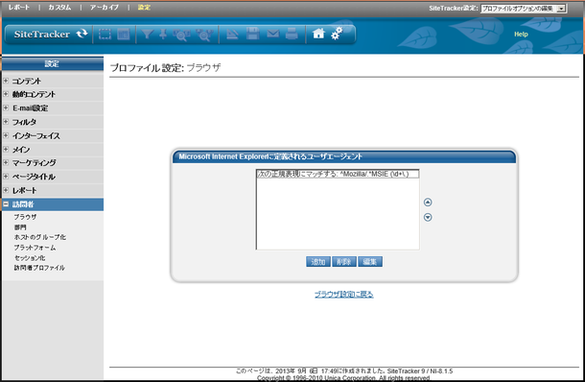Select 訪問者プロファイル item

coord(39,268)
